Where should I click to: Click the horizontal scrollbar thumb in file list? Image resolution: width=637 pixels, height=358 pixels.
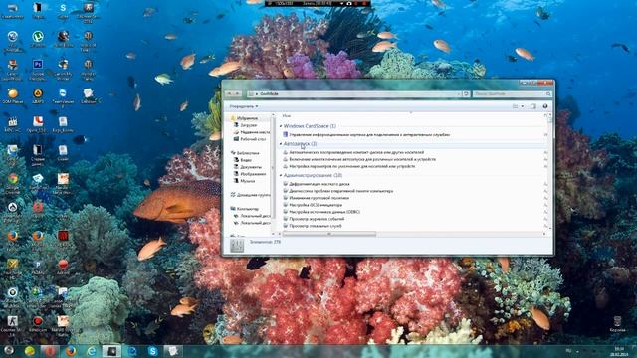(x=329, y=234)
